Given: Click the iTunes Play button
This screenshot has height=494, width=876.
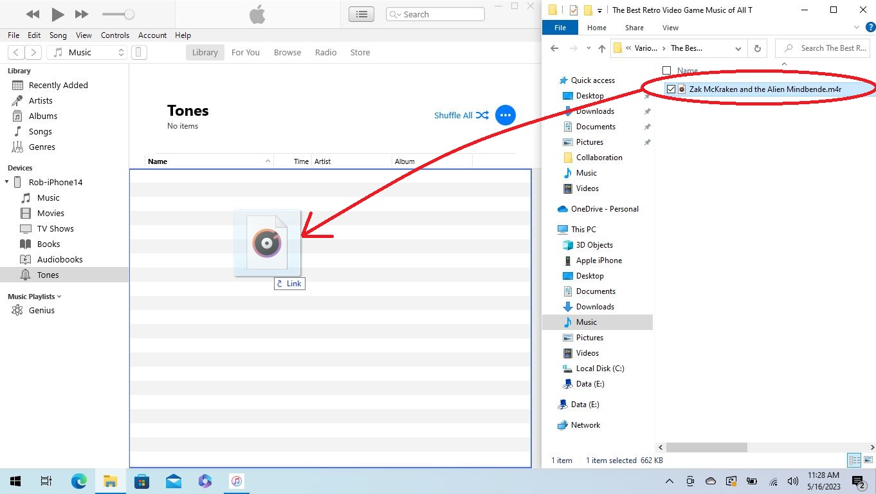Looking at the screenshot, I should pos(57,14).
